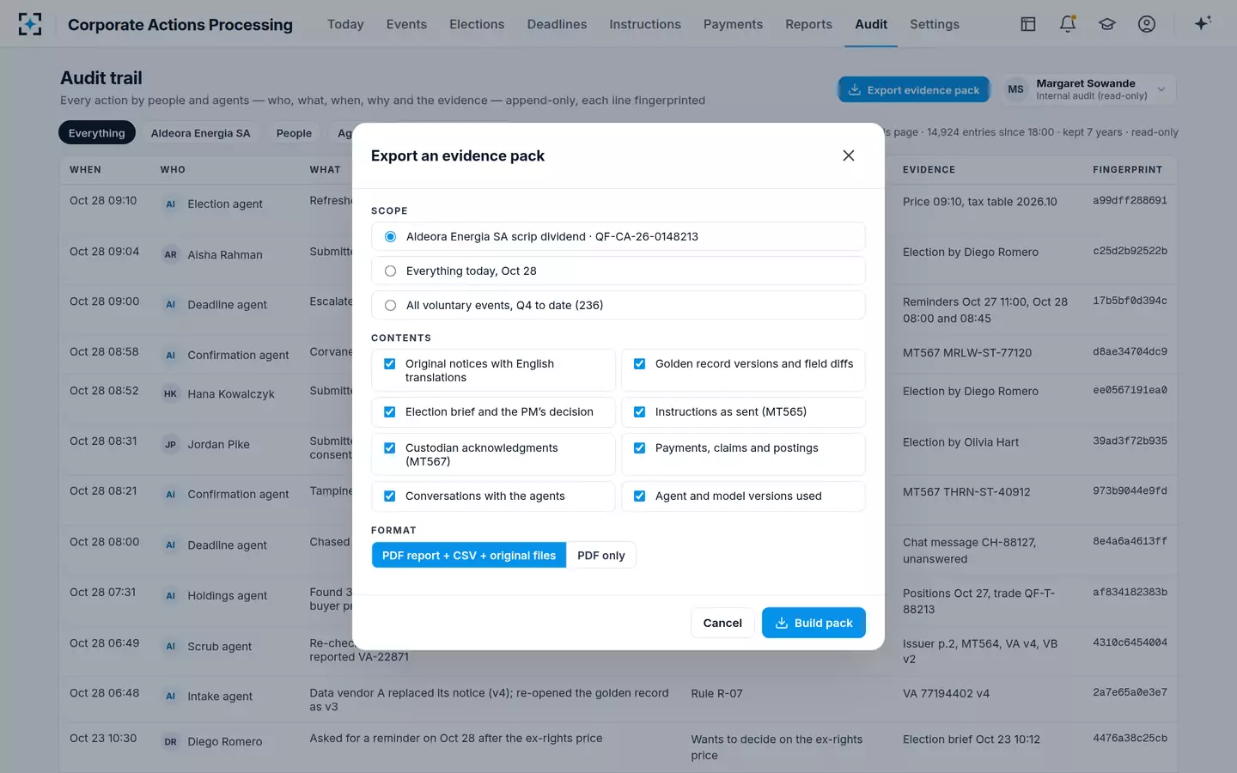The height and width of the screenshot is (773, 1237).
Task: Open the layout panel icon in header
Action: pyautogui.click(x=1028, y=24)
